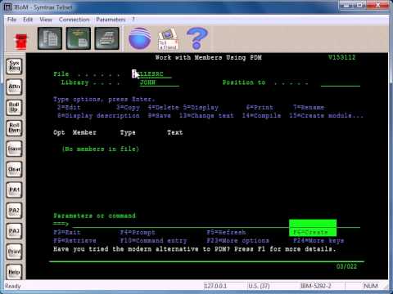The image size is (393, 294).
Task: Click the Library input field showing JOHN
Action: click(160, 82)
